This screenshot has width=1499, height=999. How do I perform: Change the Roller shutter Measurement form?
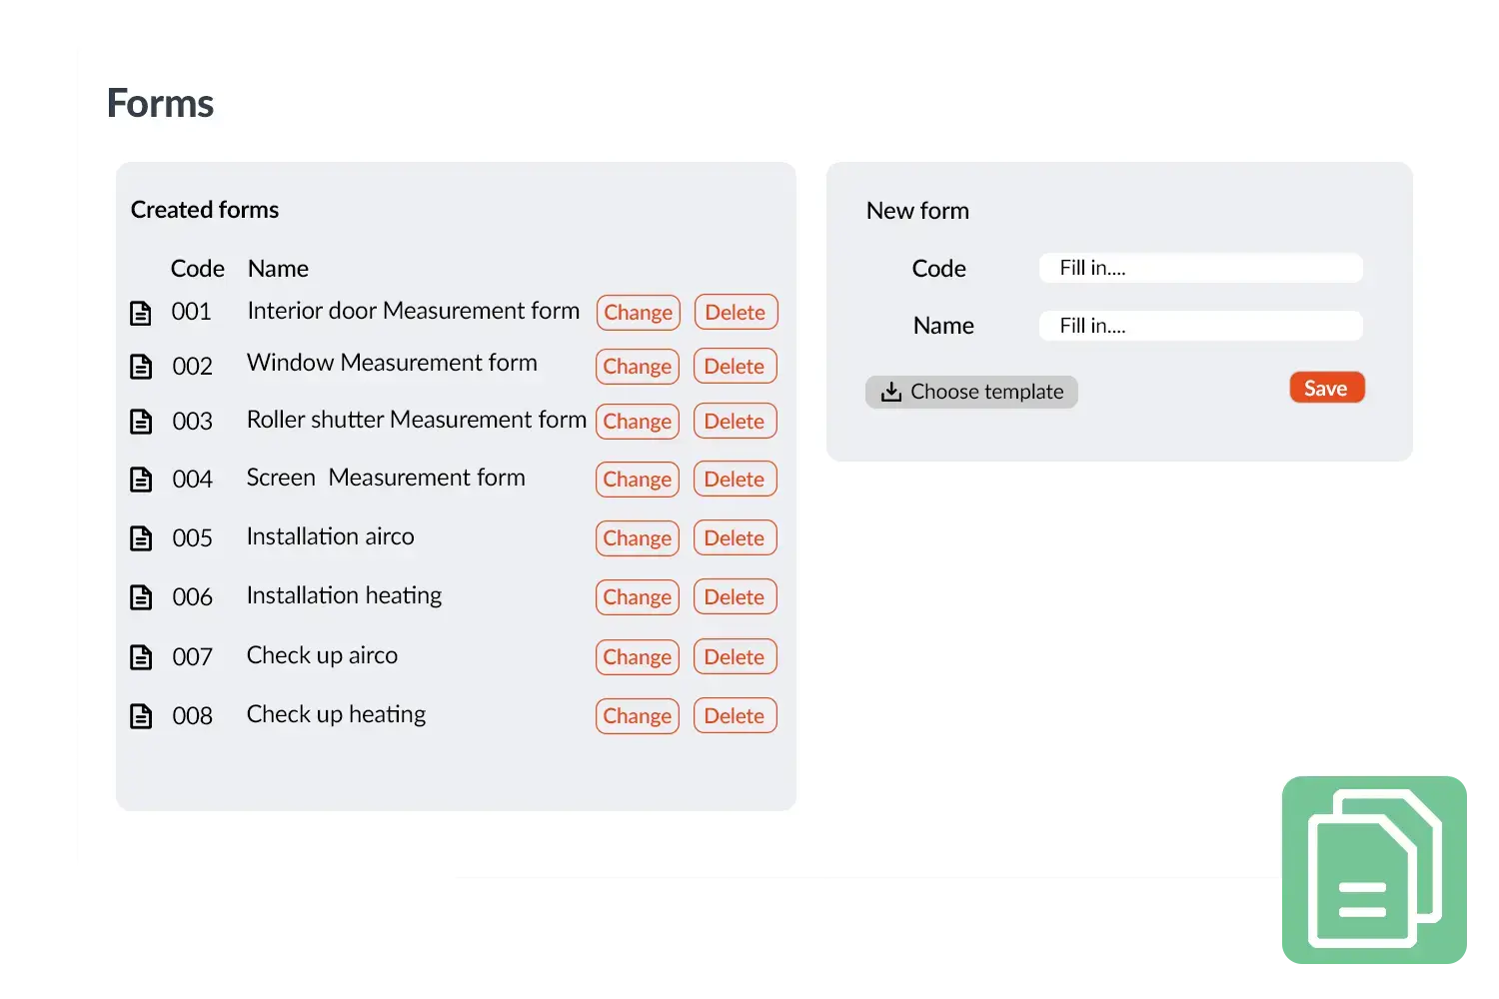point(637,421)
